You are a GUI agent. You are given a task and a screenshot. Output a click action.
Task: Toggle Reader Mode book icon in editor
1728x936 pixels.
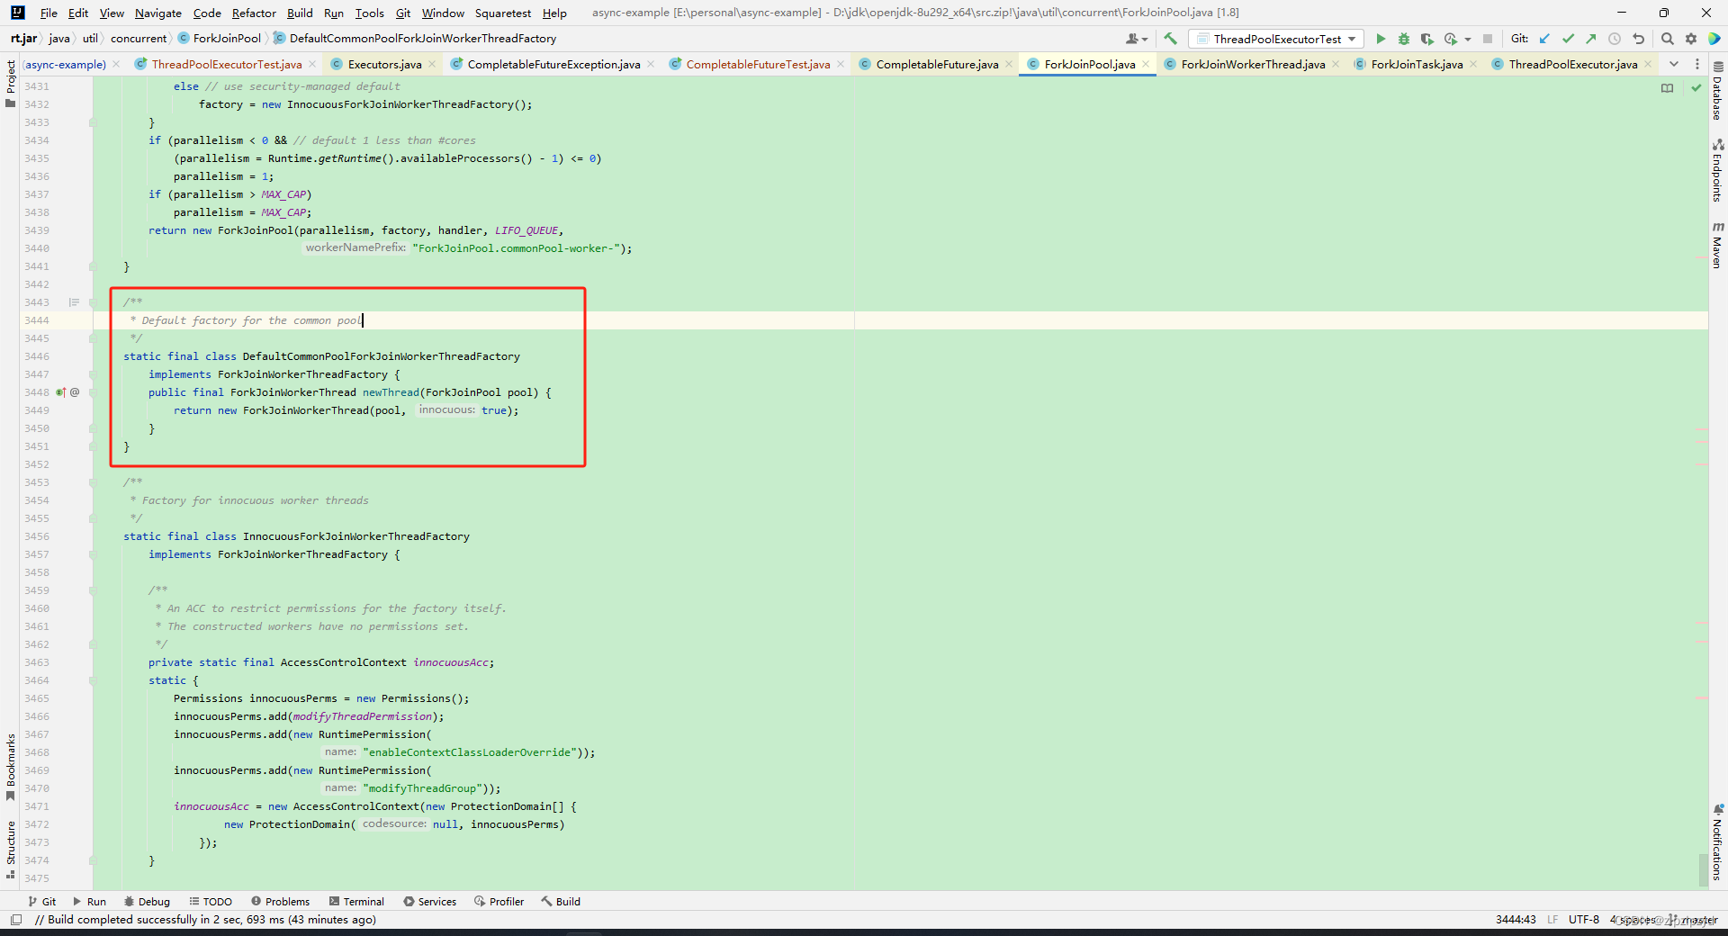point(1667,87)
